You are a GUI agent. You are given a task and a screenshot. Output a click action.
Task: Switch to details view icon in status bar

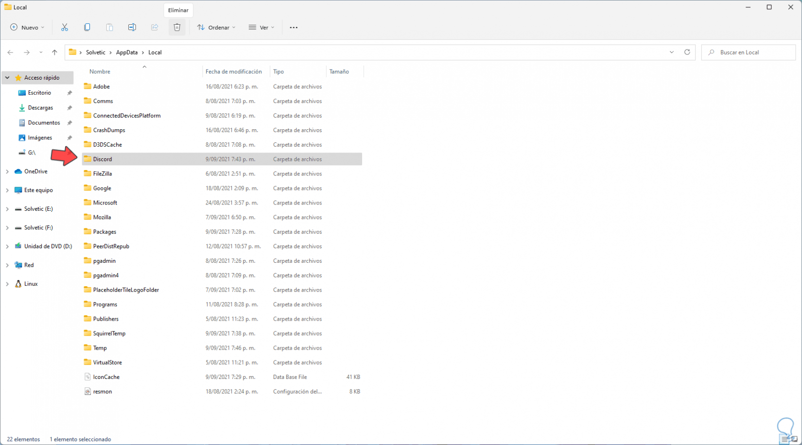click(785, 439)
